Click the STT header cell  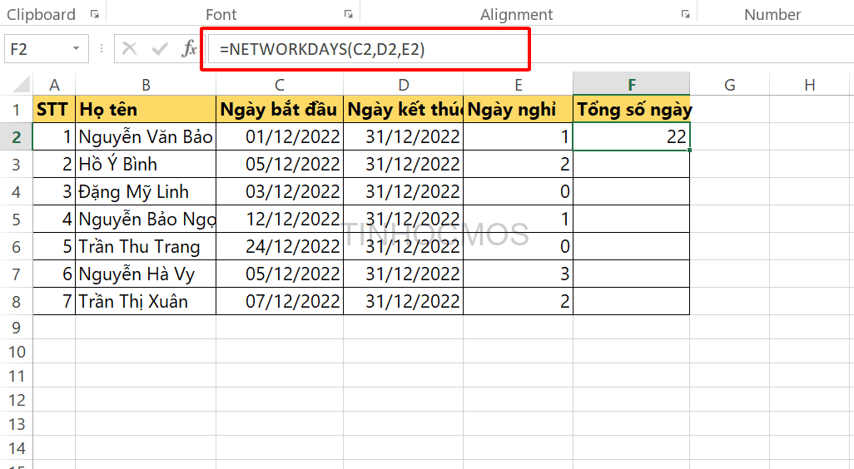[54, 110]
